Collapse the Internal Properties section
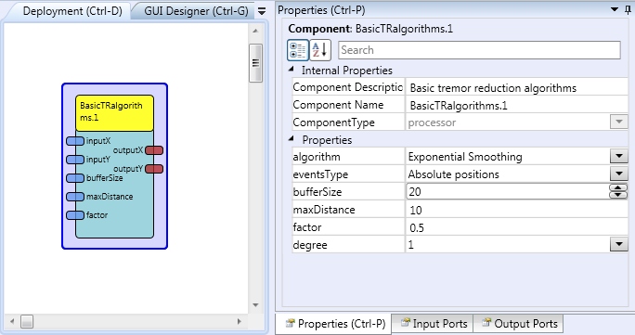This screenshot has width=635, height=335. (292, 70)
